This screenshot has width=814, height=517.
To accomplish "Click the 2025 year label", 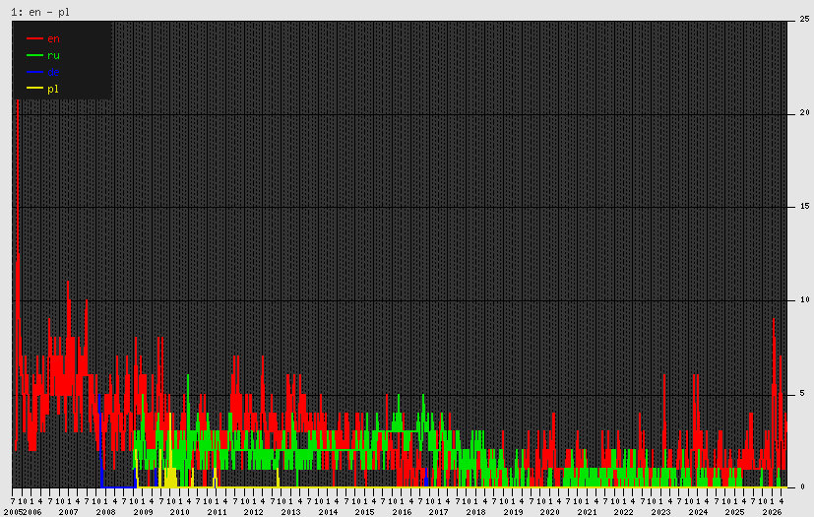I will [x=734, y=512].
